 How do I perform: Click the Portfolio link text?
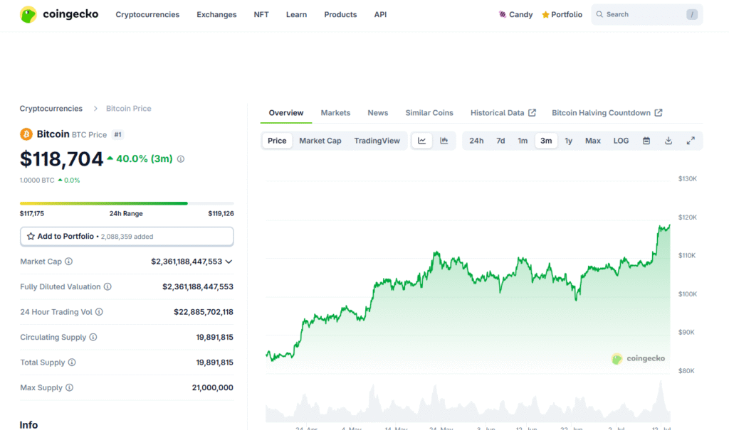(x=567, y=15)
